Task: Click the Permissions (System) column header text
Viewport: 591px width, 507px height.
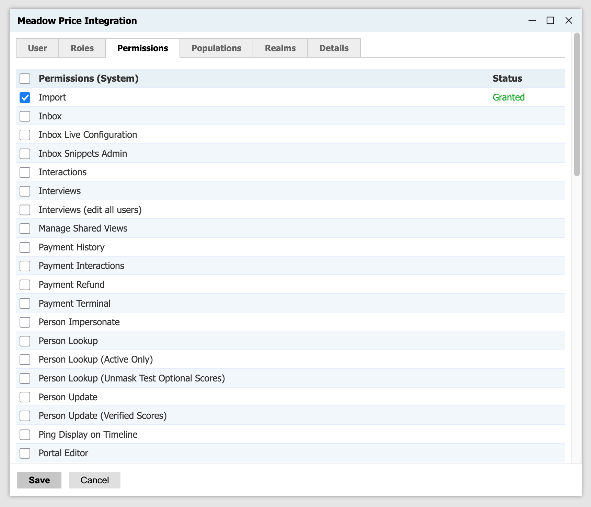Action: pos(89,79)
